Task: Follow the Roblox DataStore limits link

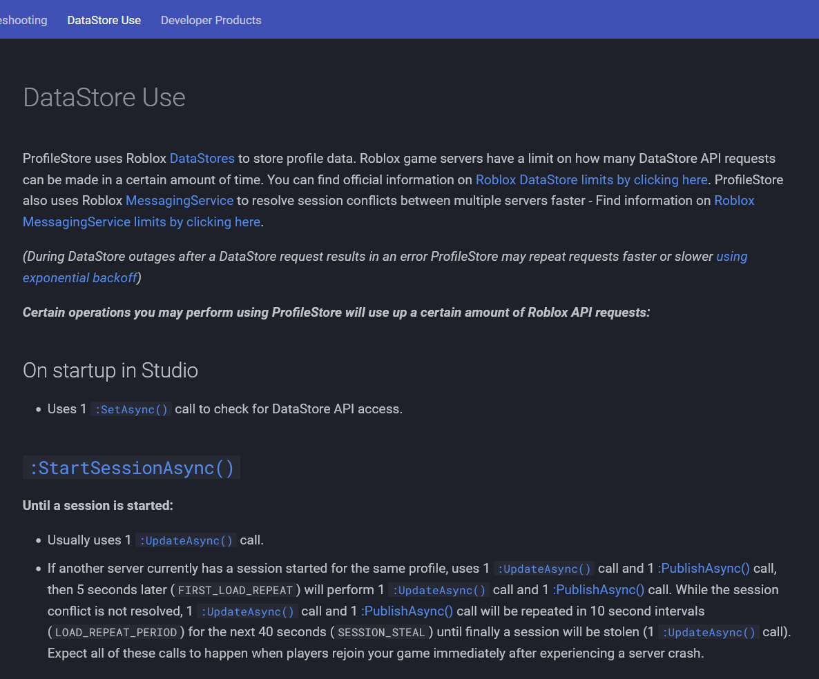Action: (591, 179)
